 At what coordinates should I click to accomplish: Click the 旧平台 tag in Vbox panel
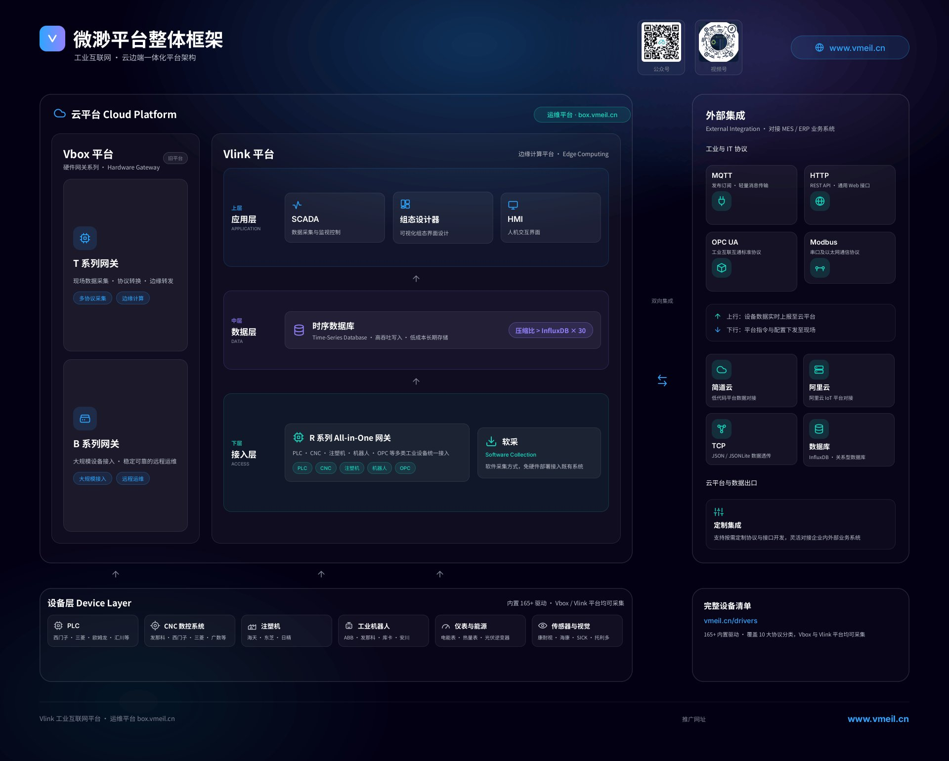175,158
